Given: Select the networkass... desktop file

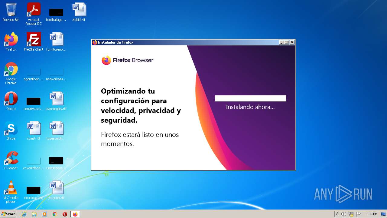Looking at the screenshot, I should point(56,74).
